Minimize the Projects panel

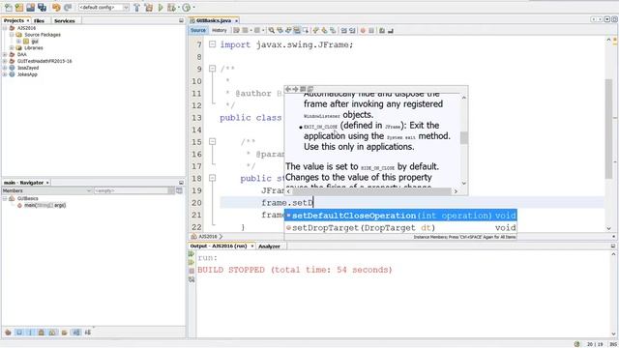[x=181, y=20]
